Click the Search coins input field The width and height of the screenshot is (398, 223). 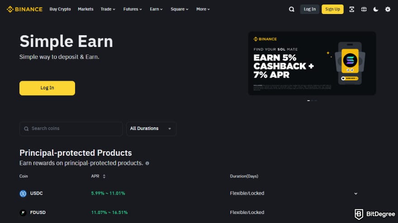point(71,129)
